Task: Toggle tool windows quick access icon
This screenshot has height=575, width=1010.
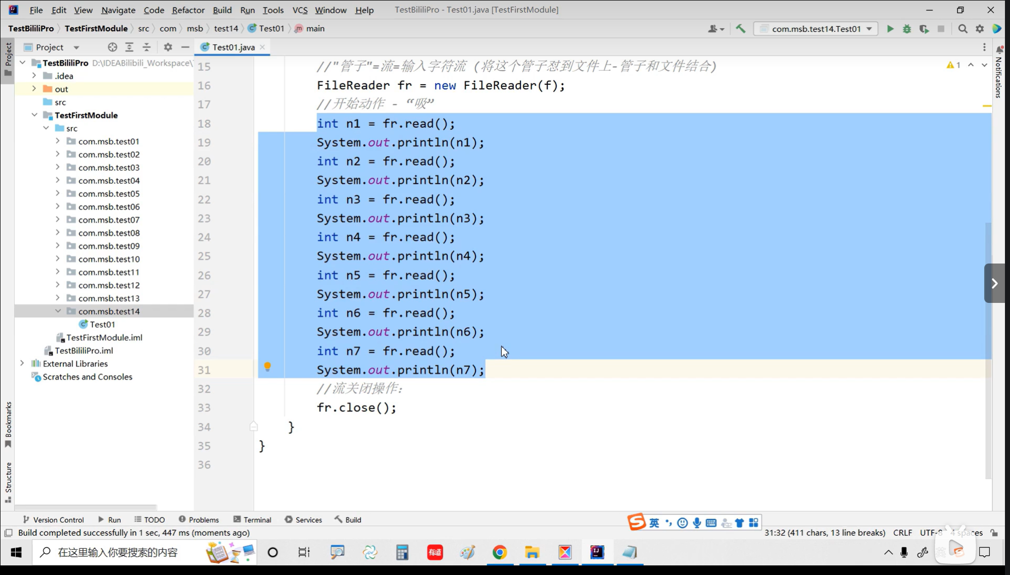Action: (9, 533)
